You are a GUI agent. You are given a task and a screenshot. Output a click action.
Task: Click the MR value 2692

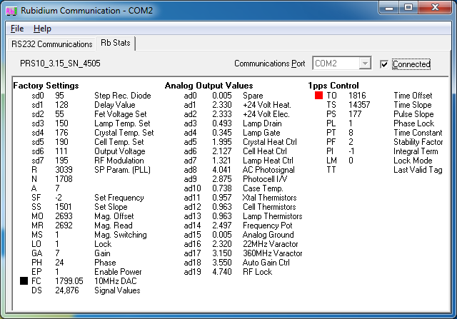point(64,226)
